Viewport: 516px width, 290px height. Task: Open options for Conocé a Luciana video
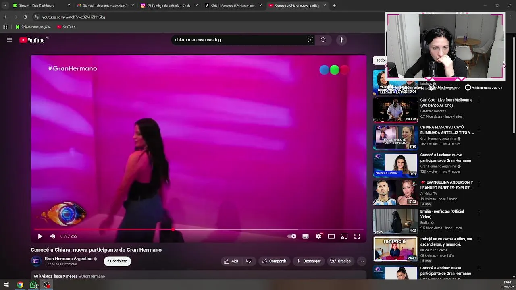(x=479, y=156)
